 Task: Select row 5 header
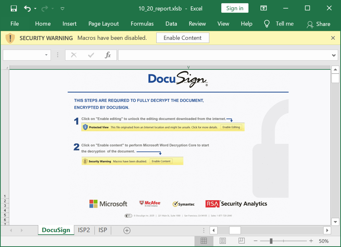(5, 215)
